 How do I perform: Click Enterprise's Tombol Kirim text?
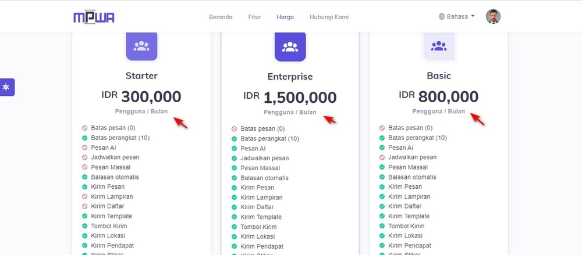point(259,227)
